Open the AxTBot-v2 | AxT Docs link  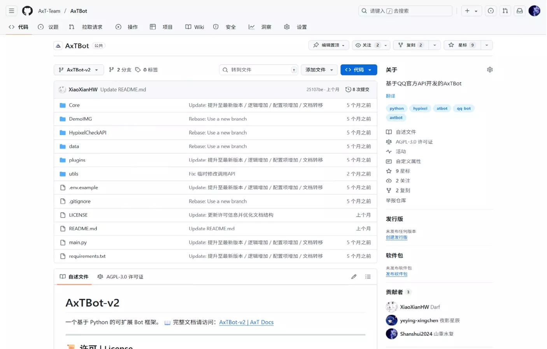coord(246,322)
